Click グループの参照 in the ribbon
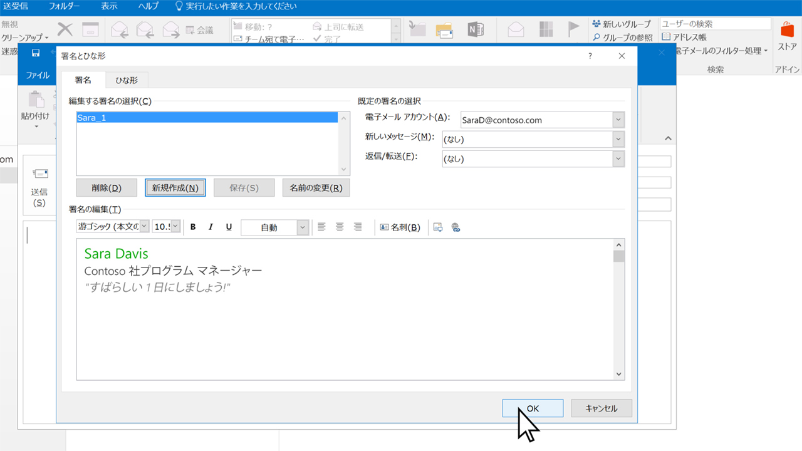Screen dimensions: 802x451 click(622, 38)
